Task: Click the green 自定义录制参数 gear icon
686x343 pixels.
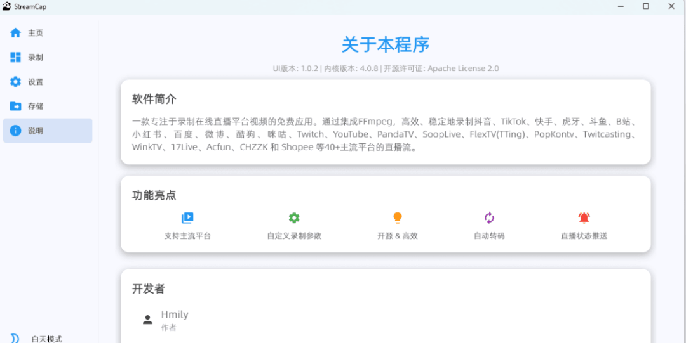Action: pos(294,218)
